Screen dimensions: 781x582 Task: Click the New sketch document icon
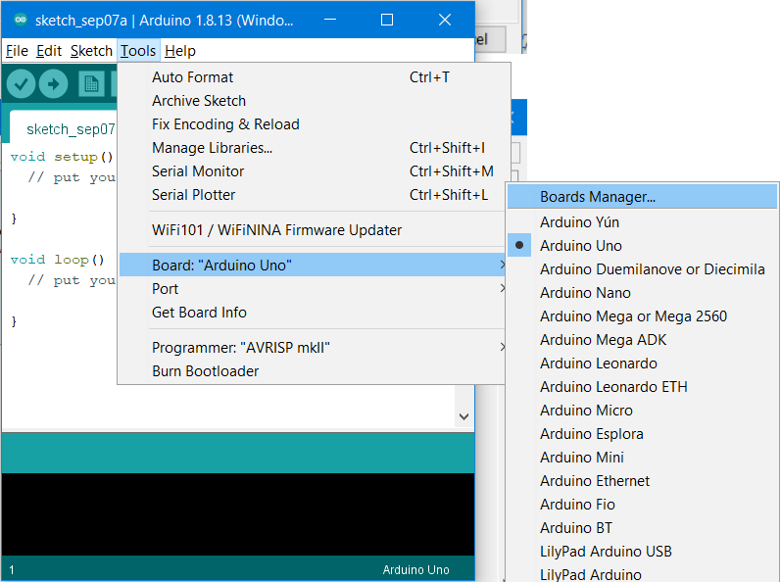(x=91, y=83)
